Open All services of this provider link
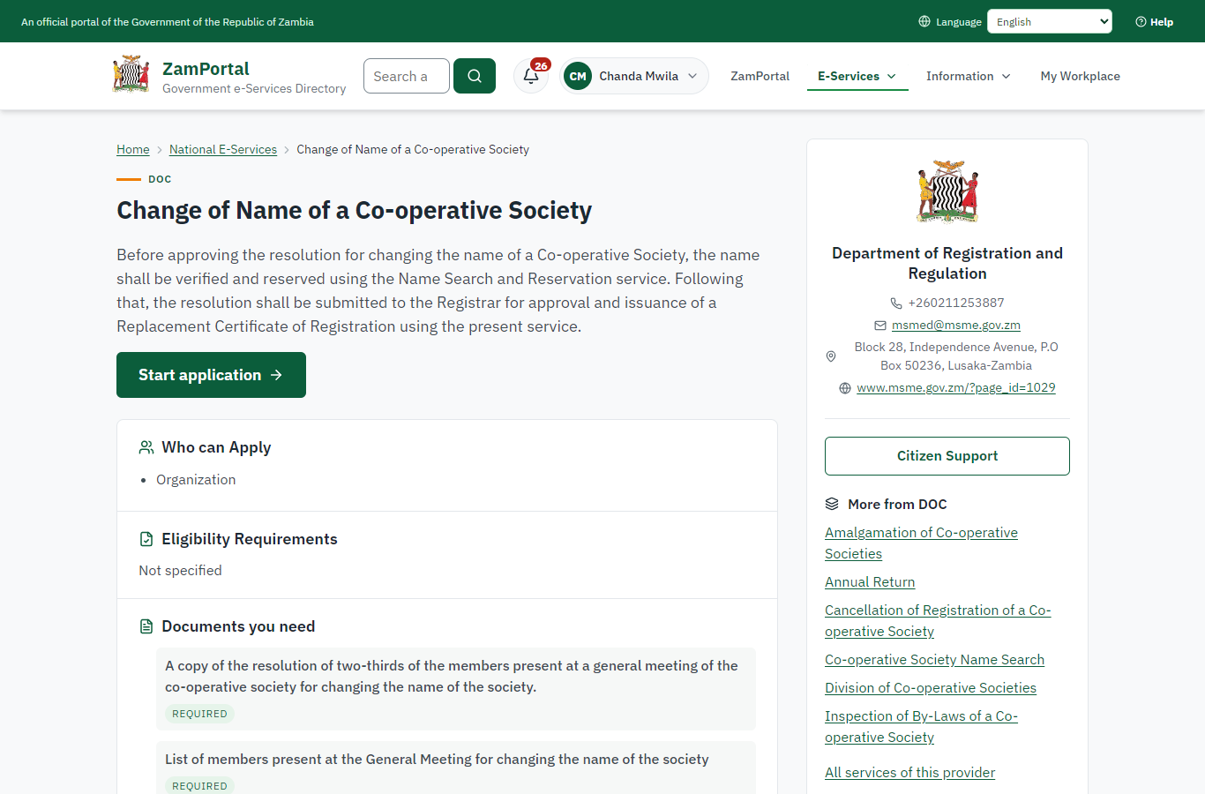 click(909, 773)
